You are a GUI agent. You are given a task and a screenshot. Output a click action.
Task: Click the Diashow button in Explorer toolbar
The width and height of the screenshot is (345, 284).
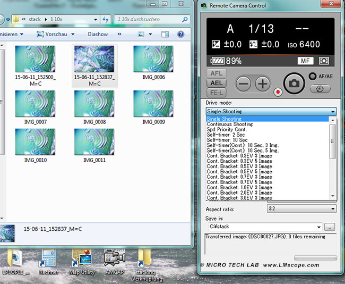click(98, 35)
